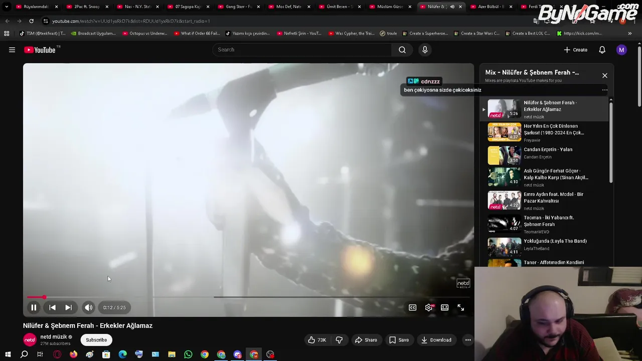Open the netd müzik channel name link

(54, 337)
